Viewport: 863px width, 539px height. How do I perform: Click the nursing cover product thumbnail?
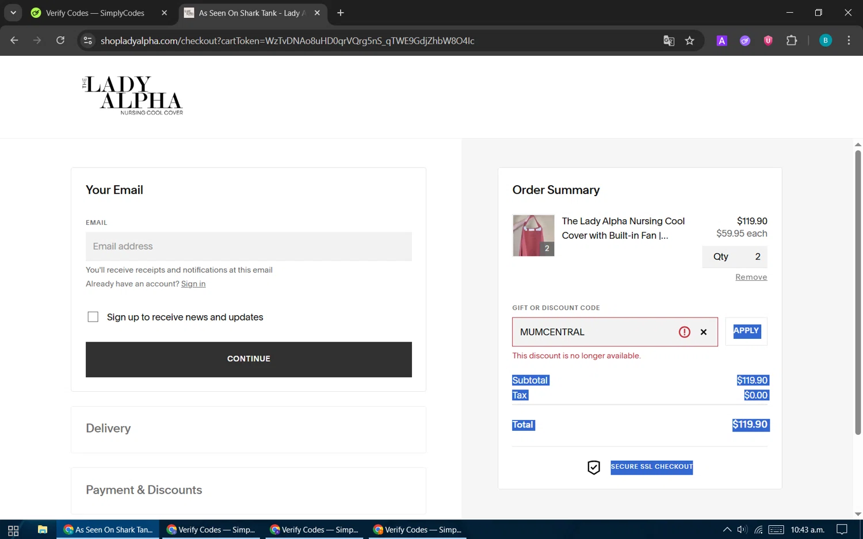click(x=533, y=235)
